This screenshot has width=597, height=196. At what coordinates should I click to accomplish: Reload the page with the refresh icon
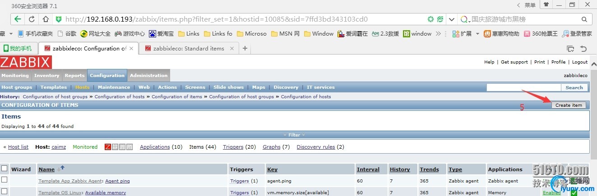(32, 19)
